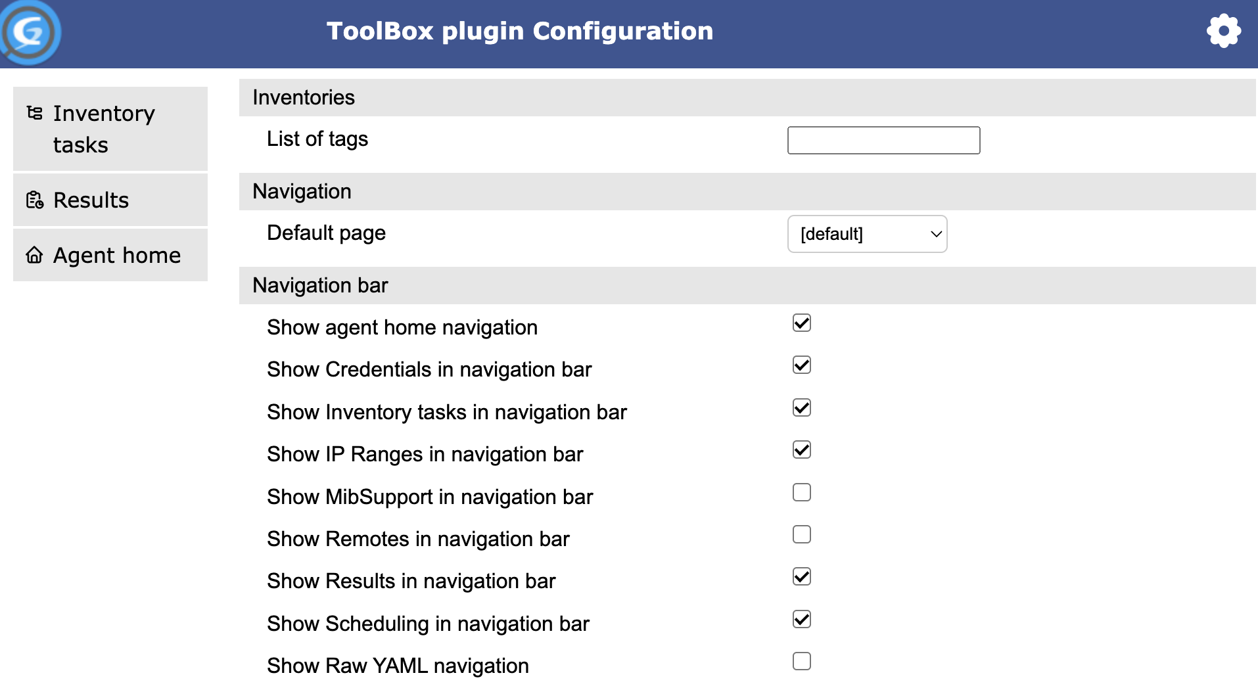This screenshot has width=1258, height=690.
Task: Focus the List of tags field
Action: [x=883, y=140]
